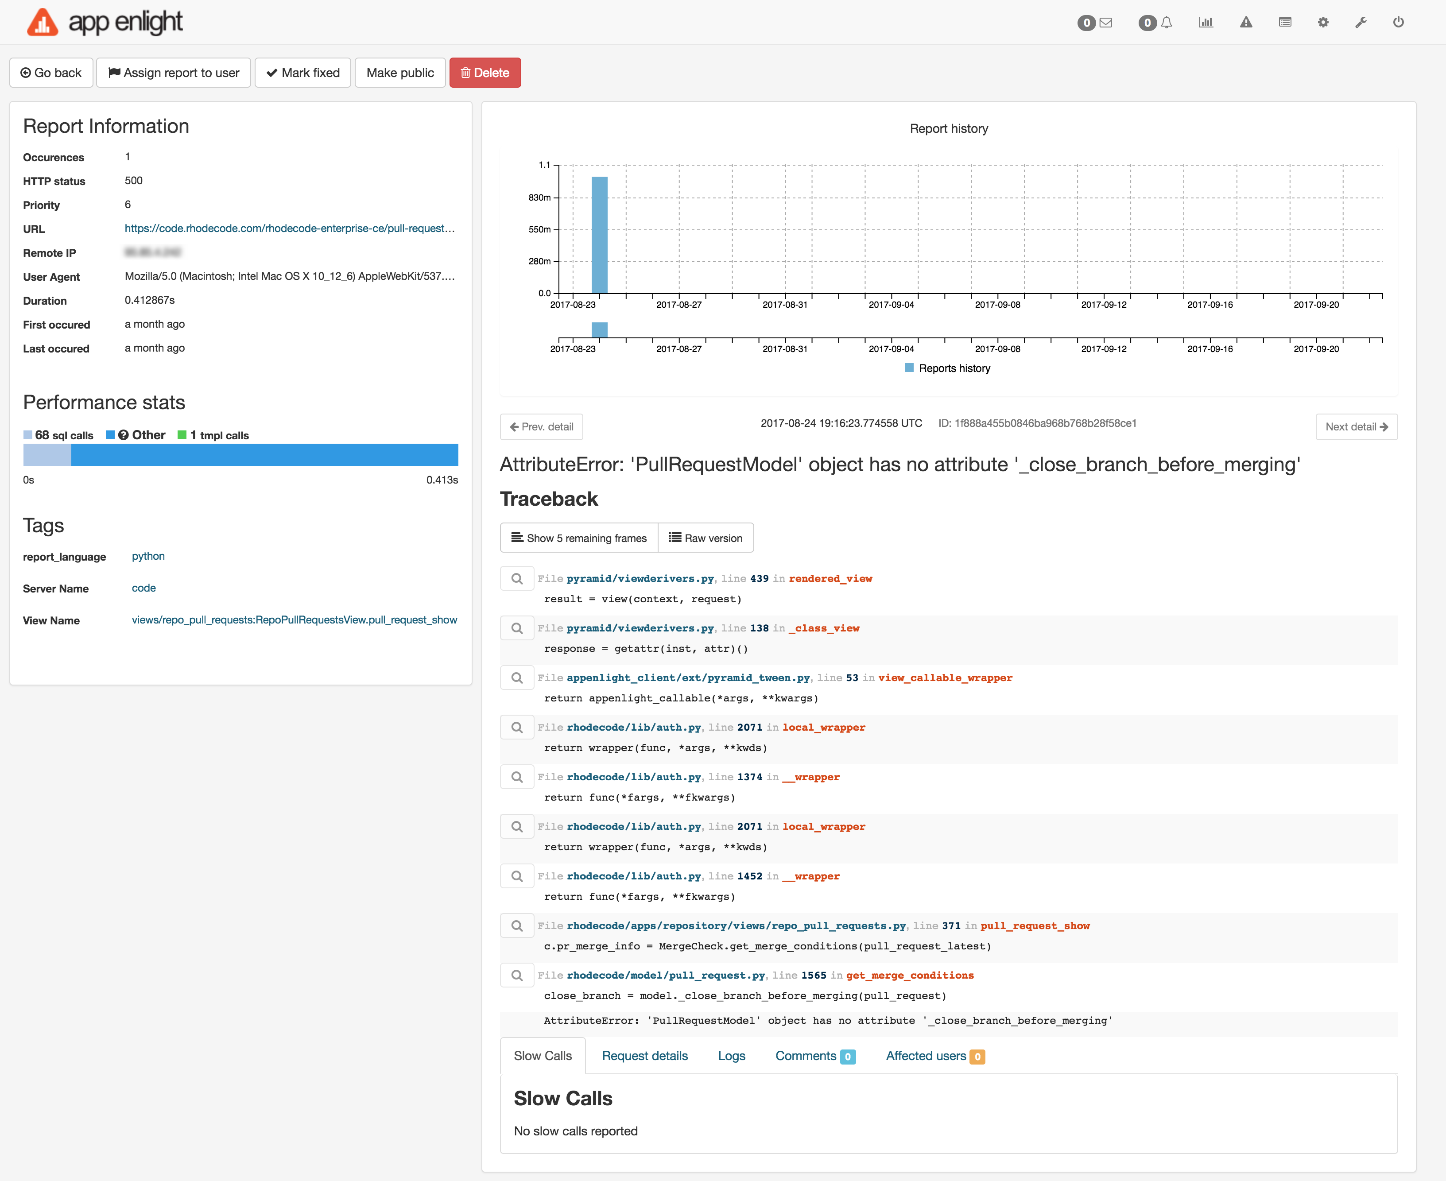Click the search icon next to traceback frame
Image resolution: width=1446 pixels, height=1181 pixels.
(x=518, y=578)
